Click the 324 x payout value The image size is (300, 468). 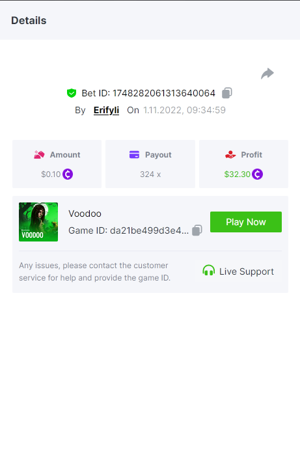coord(150,174)
